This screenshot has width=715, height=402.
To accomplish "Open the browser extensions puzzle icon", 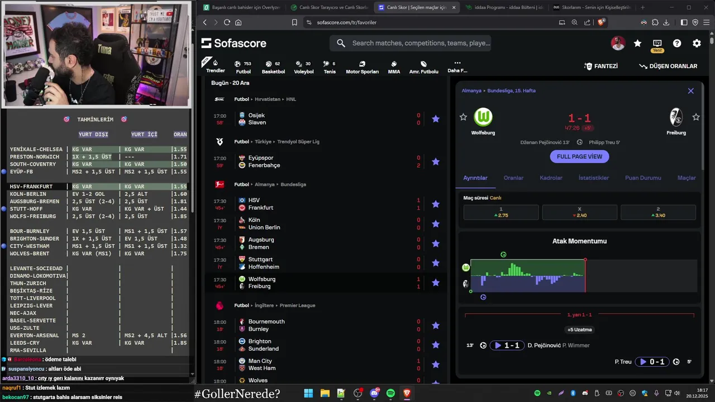I will pos(655,22).
